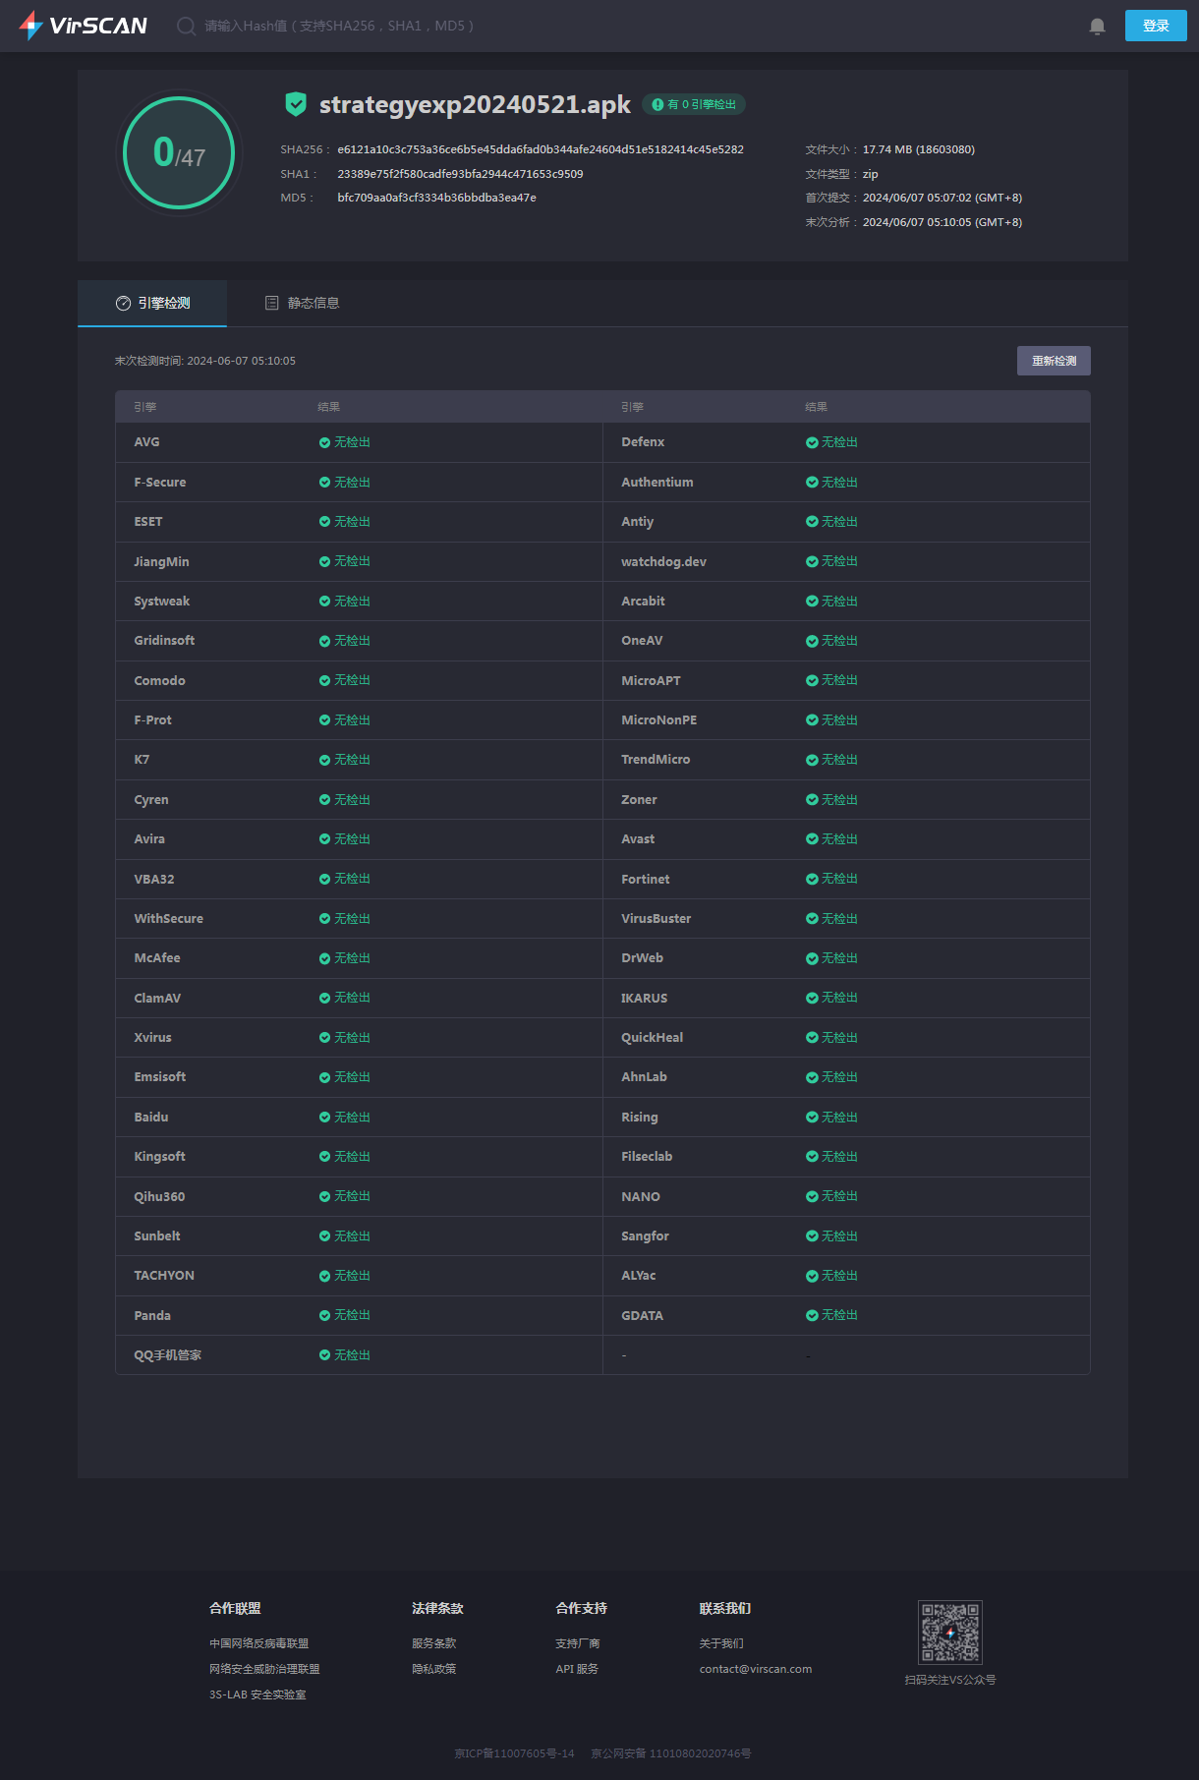The image size is (1199, 1780).
Task: Click the Authentium engine name
Action: pos(657,483)
